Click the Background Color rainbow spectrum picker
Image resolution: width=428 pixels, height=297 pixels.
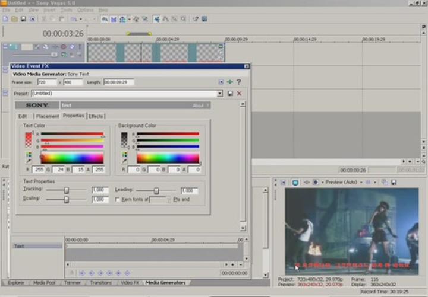pyautogui.click(x=168, y=158)
